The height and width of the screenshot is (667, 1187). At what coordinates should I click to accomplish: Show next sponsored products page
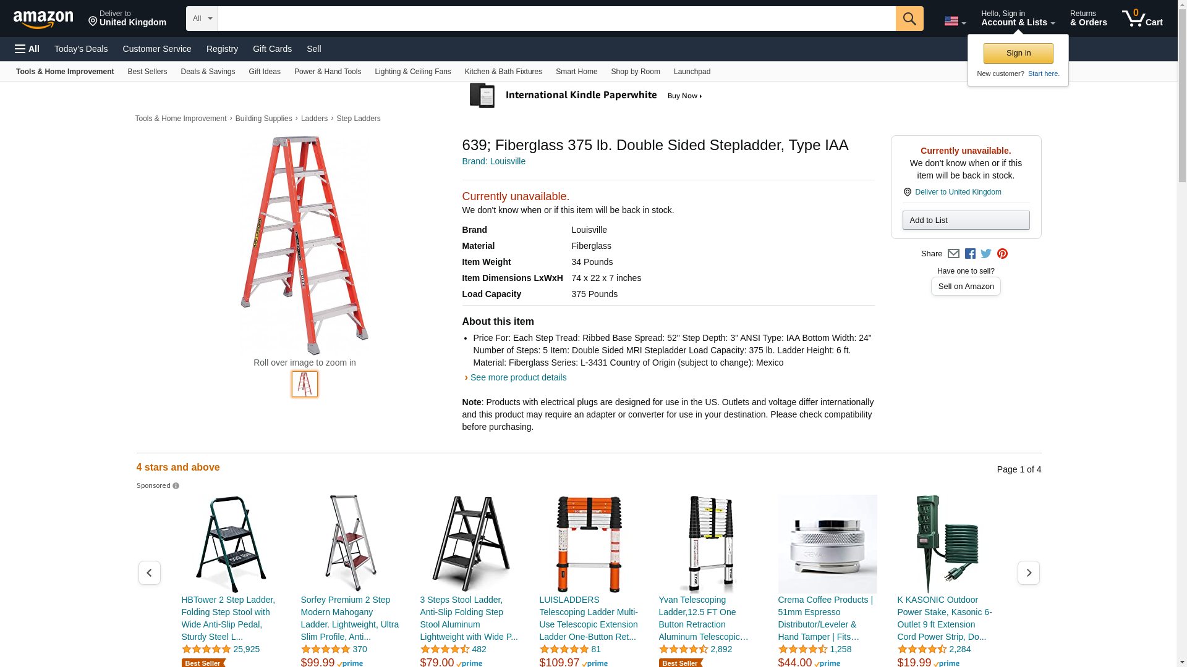pos(1028,573)
